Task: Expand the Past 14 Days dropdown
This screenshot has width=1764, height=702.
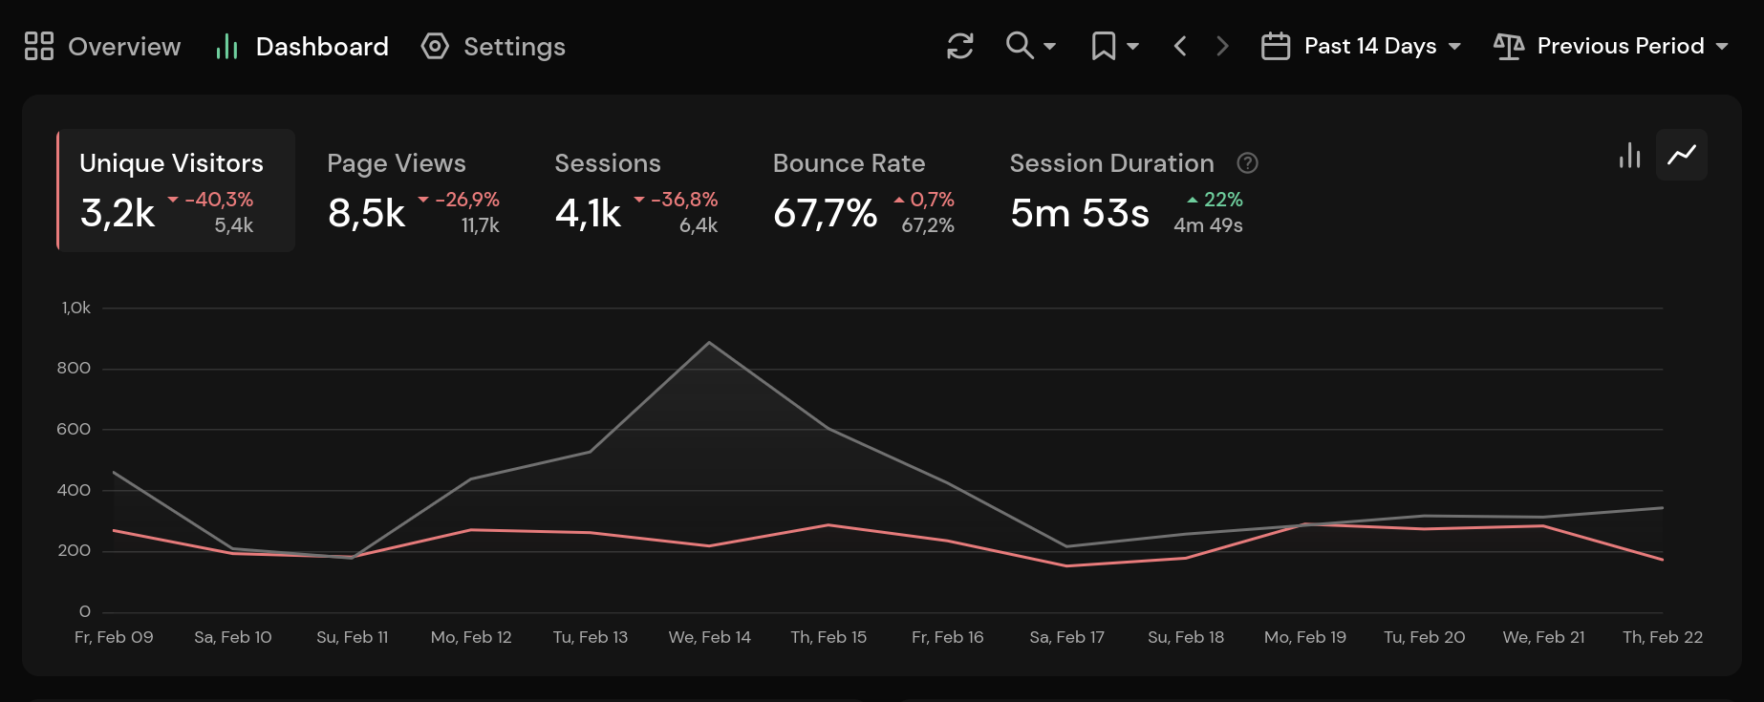Action: pyautogui.click(x=1381, y=46)
